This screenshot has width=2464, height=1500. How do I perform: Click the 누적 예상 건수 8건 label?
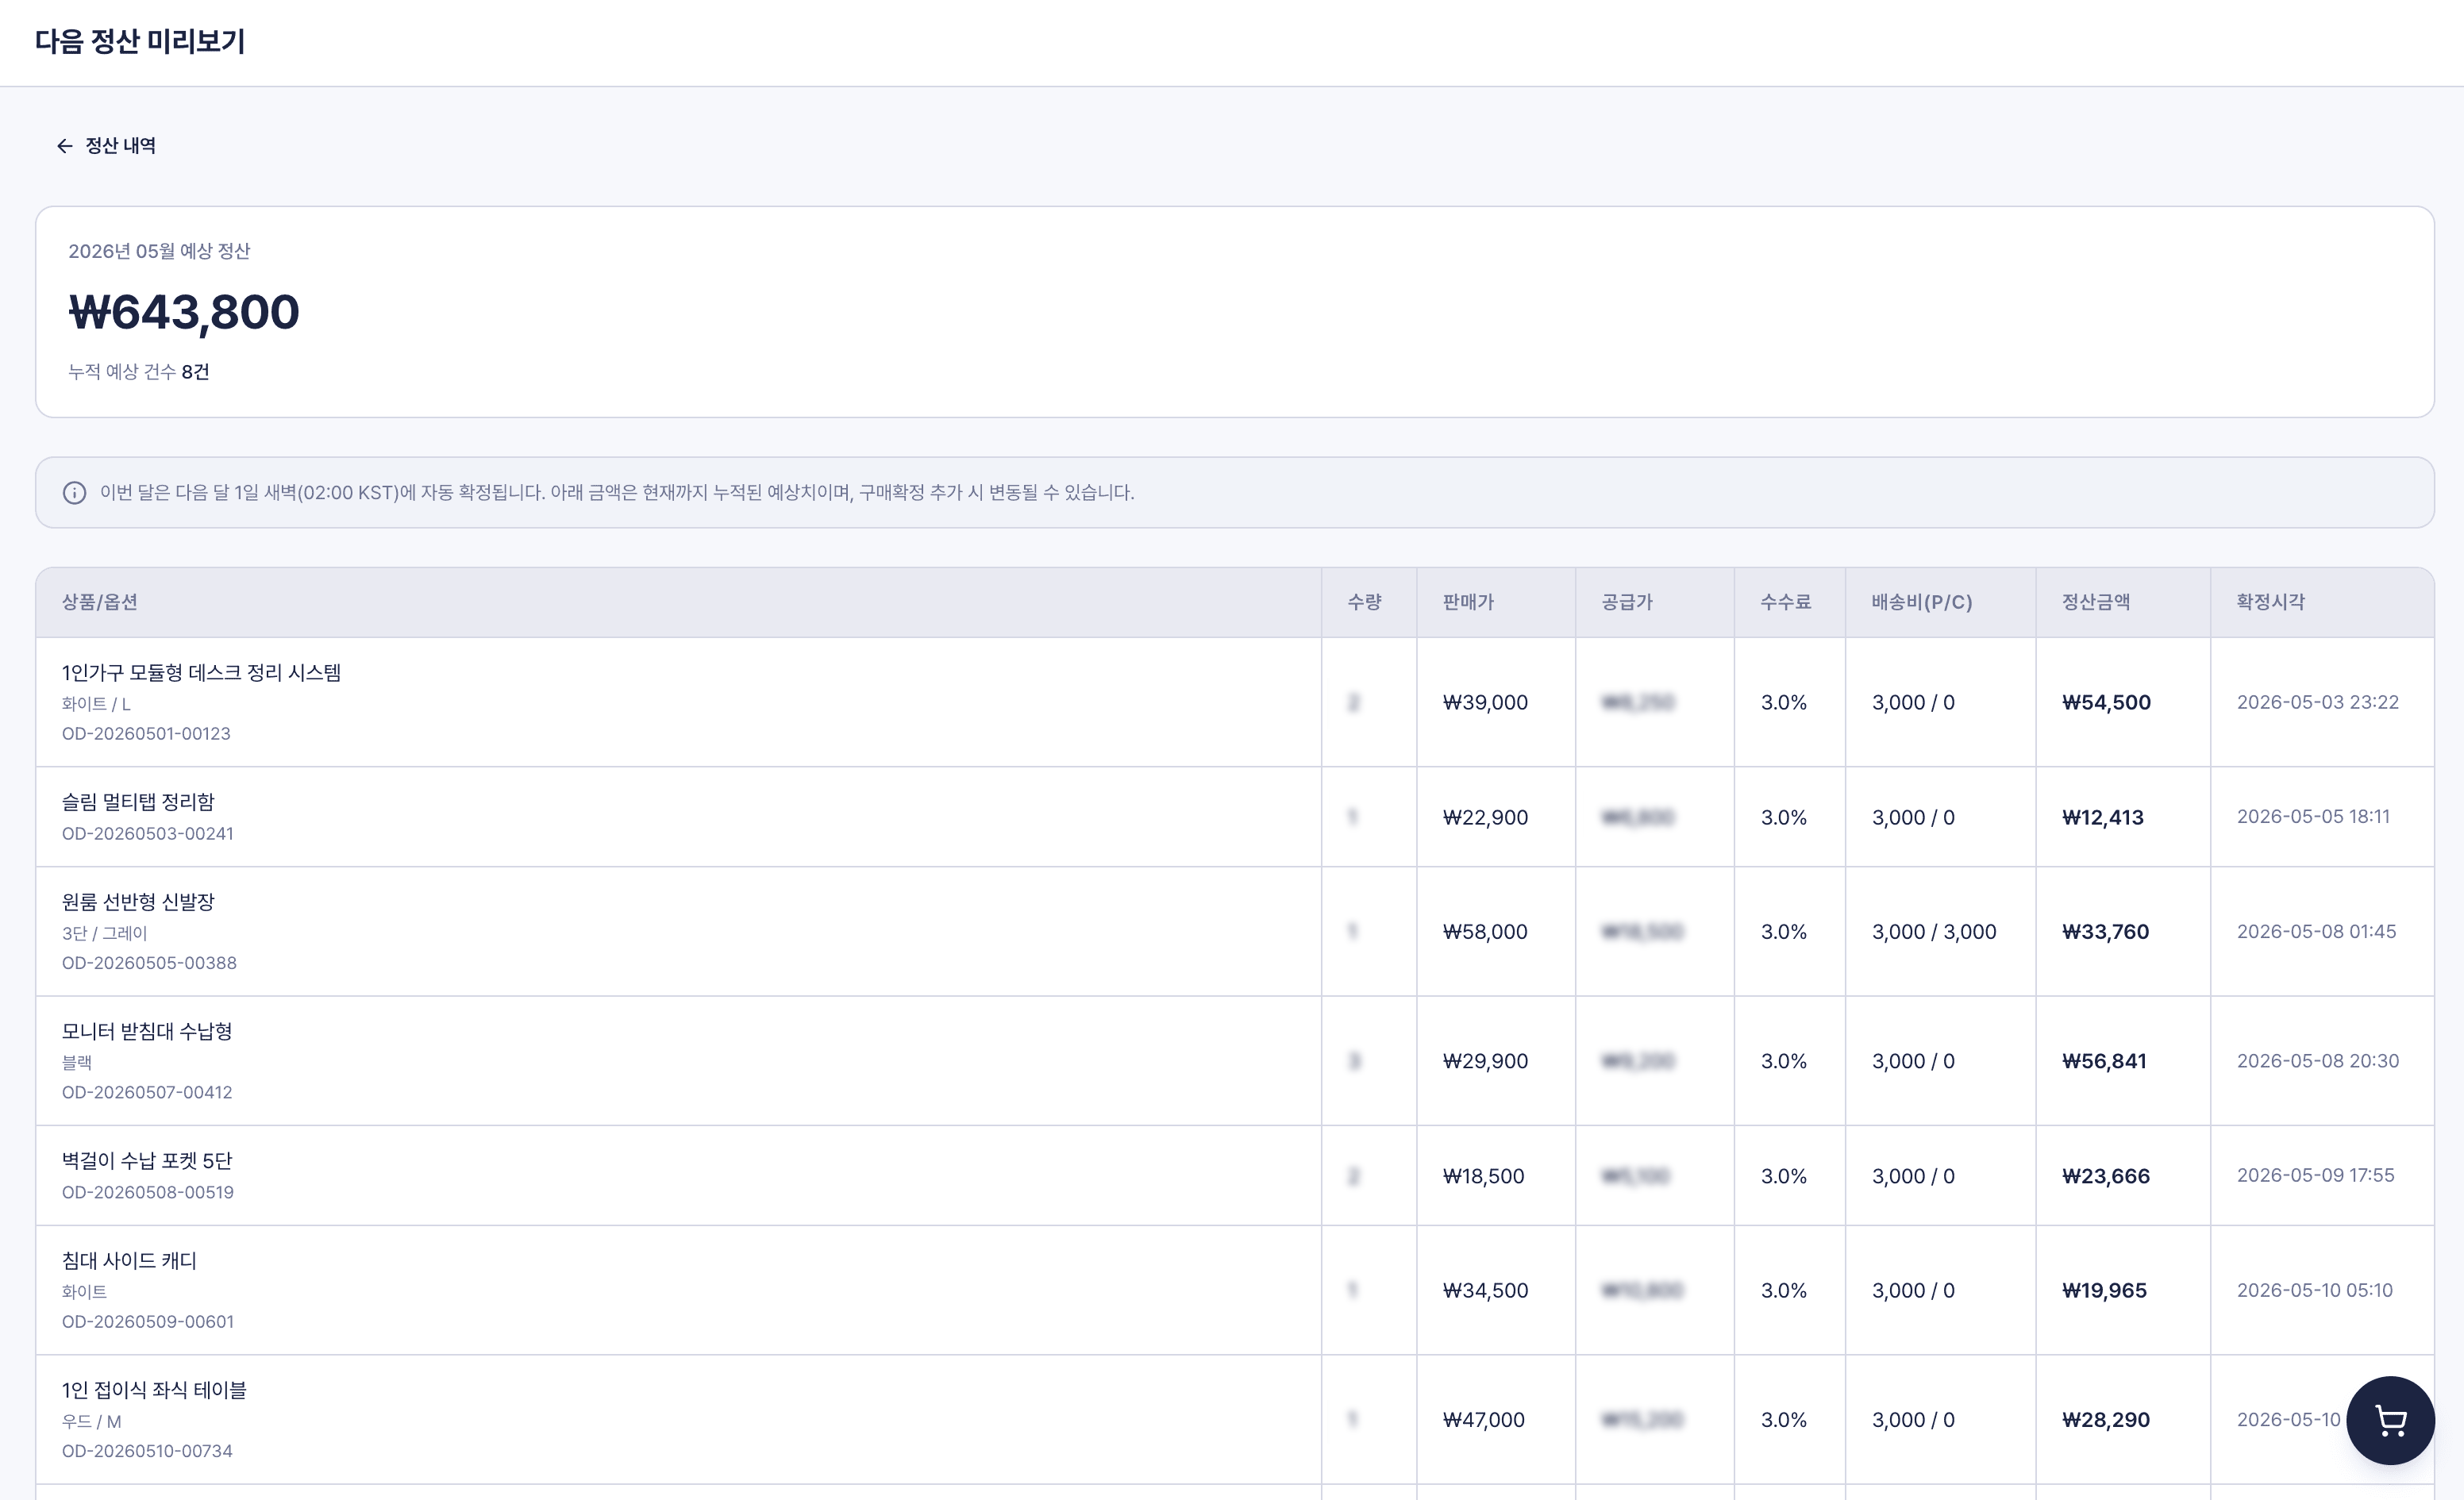tap(138, 372)
